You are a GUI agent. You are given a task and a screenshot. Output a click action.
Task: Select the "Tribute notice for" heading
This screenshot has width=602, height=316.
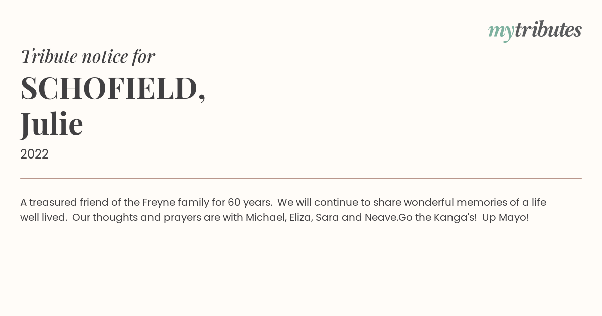pyautogui.click(x=87, y=56)
